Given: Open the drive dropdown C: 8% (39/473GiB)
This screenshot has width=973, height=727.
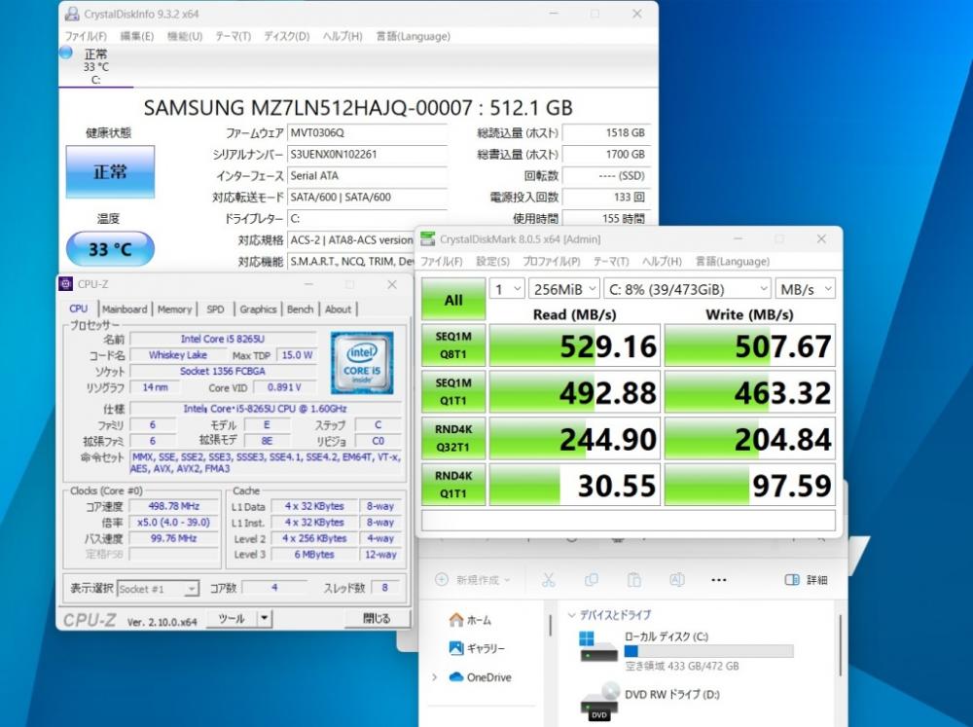Looking at the screenshot, I should click(x=687, y=289).
